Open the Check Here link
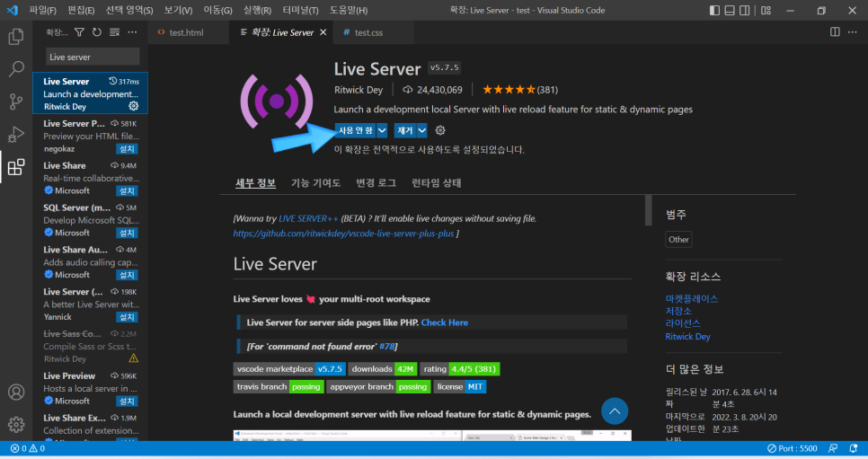 point(445,322)
